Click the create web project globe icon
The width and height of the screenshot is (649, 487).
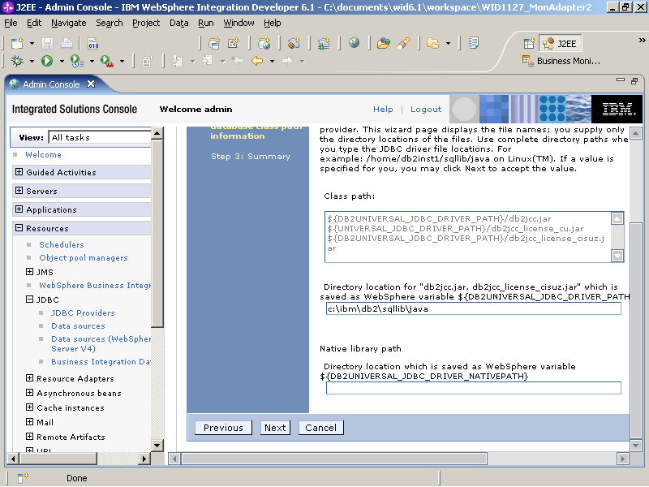264,43
